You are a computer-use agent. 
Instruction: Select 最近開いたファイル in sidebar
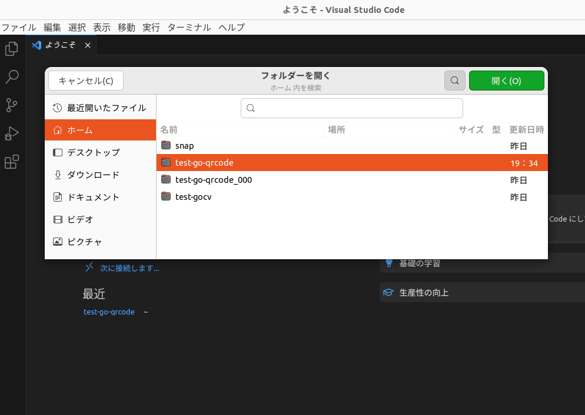click(x=101, y=108)
